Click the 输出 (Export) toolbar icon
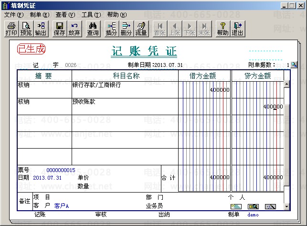Screen dimensions: 307x226 coord(41,29)
